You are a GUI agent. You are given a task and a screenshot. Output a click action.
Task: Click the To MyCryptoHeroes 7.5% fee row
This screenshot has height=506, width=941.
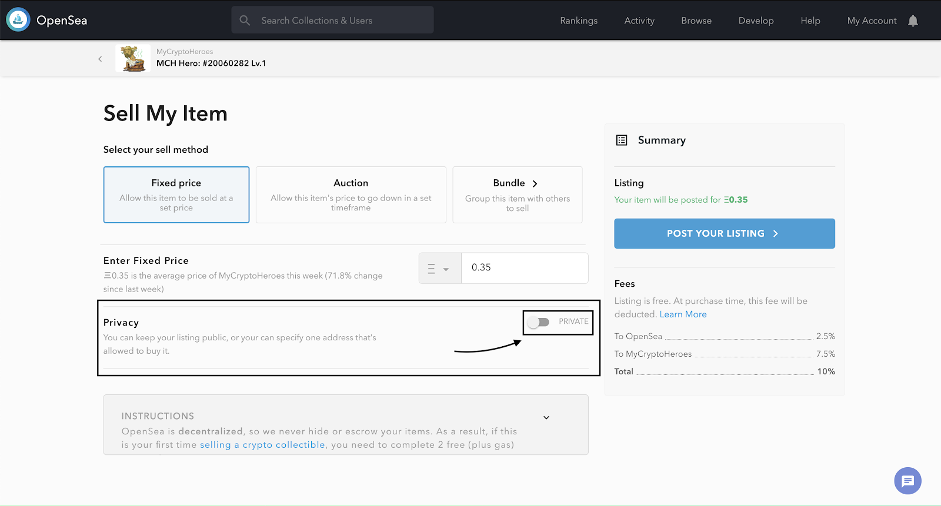pos(725,354)
